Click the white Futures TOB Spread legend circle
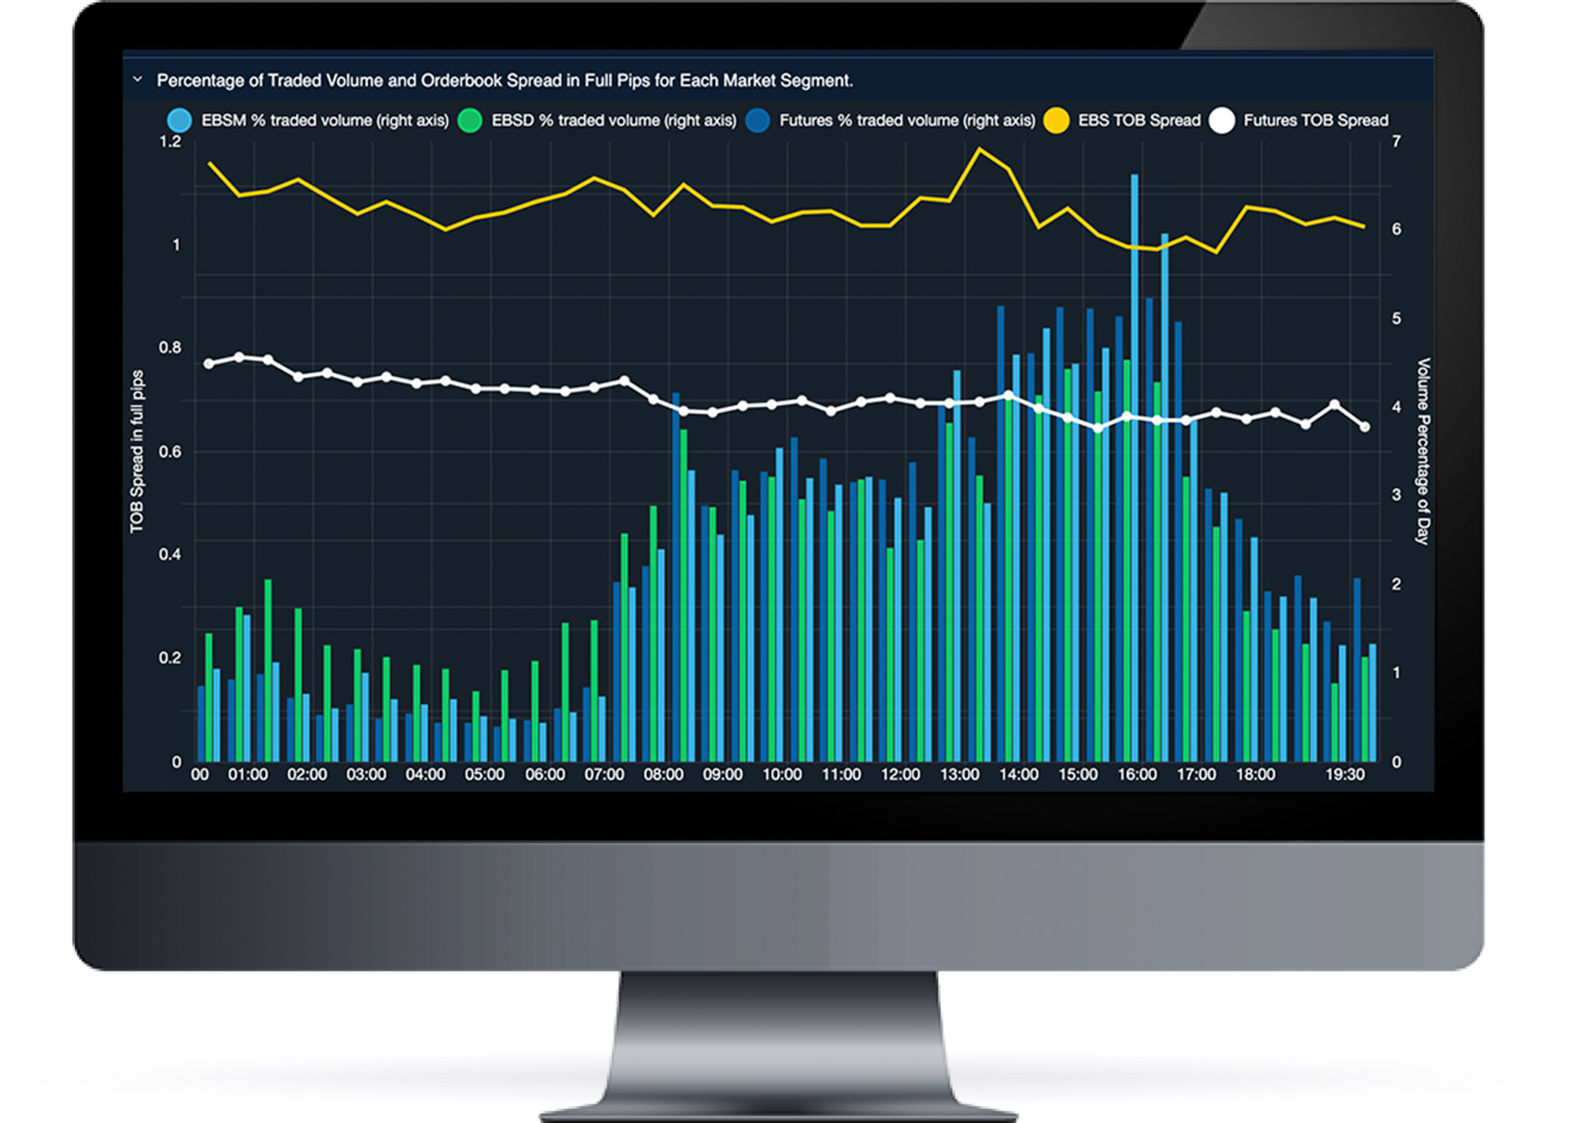 click(1221, 121)
